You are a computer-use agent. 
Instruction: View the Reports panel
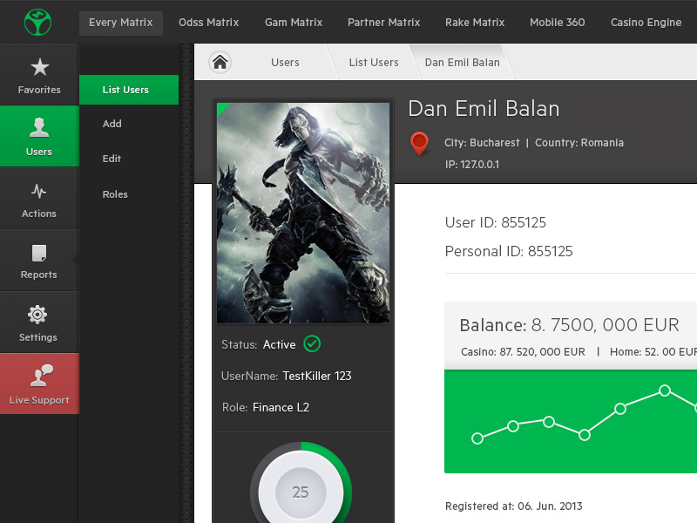point(39,260)
